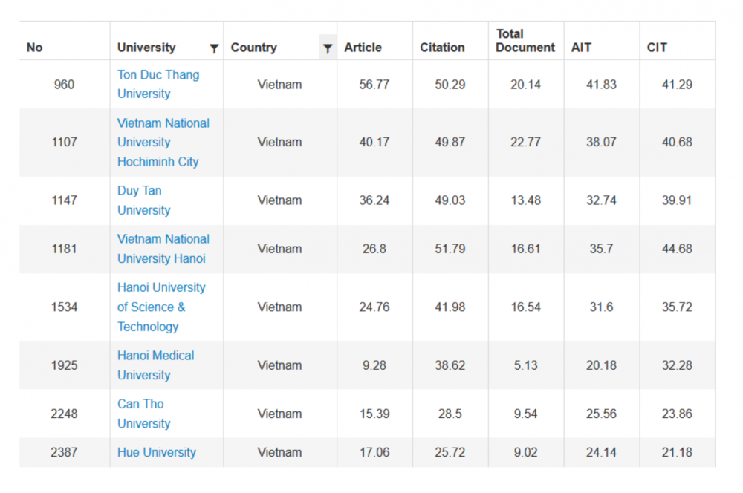Select Total Document value 20.14
The image size is (743, 493).
tap(525, 85)
